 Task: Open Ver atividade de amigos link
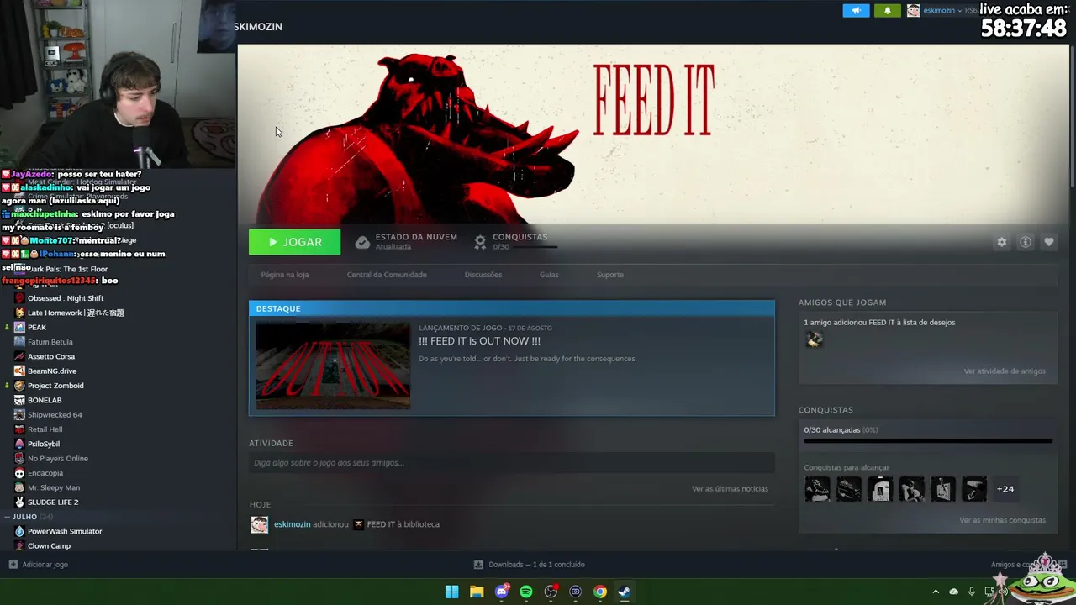click(x=1005, y=371)
